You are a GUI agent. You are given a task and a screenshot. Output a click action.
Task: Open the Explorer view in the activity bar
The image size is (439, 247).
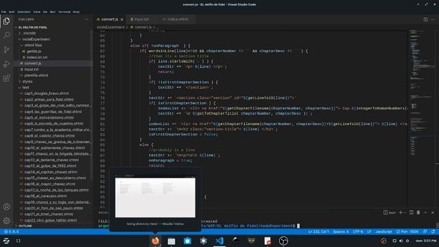click(x=6, y=21)
